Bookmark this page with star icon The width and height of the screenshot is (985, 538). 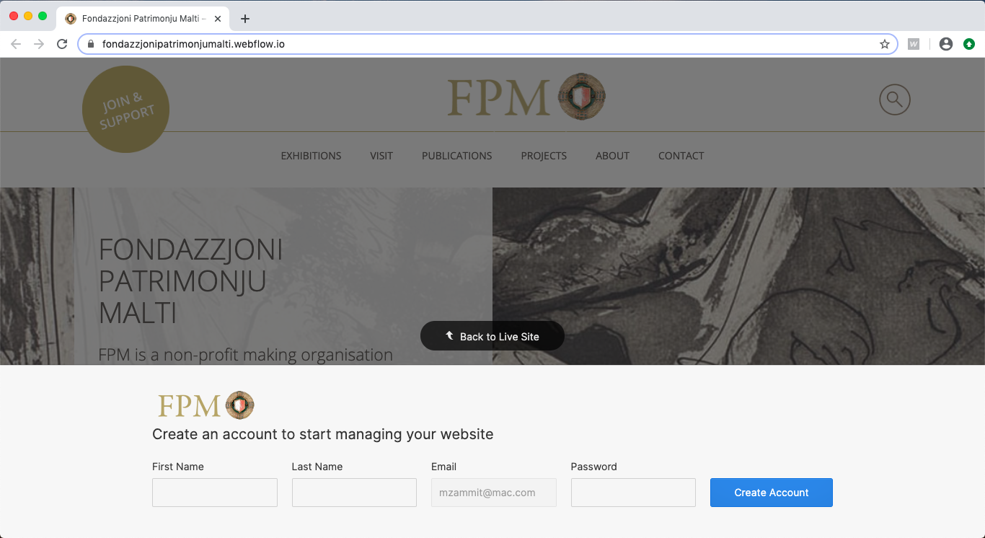(885, 44)
